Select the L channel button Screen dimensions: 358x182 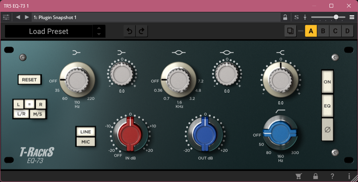[19, 104]
